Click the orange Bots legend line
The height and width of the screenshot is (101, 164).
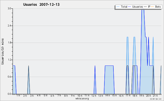[153, 7]
